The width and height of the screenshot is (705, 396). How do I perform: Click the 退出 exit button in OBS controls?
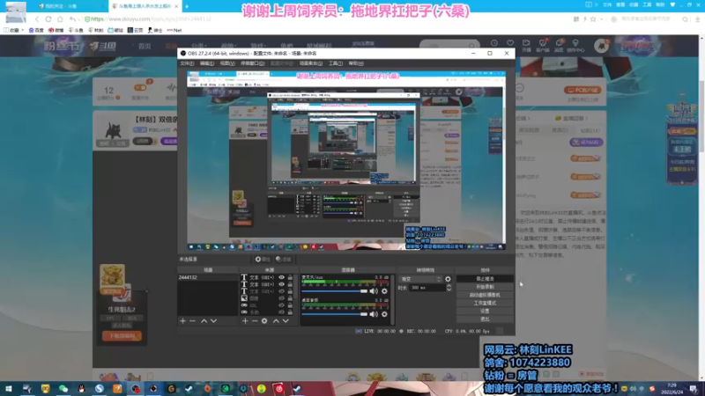tap(485, 319)
